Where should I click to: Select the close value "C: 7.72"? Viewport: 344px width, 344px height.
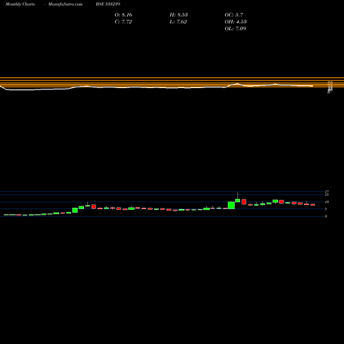coord(123,22)
